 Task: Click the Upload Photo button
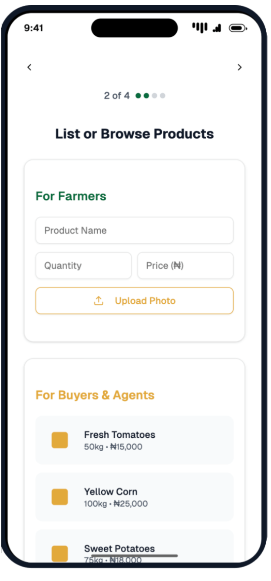135,300
